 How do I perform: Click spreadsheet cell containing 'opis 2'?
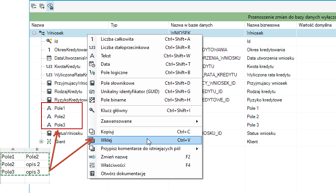tap(37, 165)
